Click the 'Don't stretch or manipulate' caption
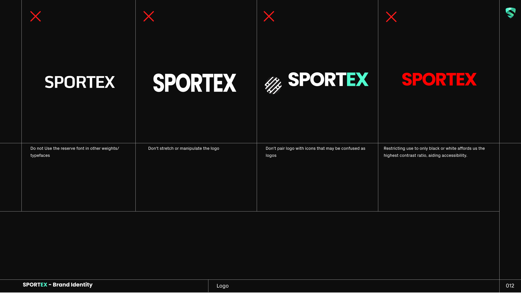The height and width of the screenshot is (293, 521). click(184, 148)
